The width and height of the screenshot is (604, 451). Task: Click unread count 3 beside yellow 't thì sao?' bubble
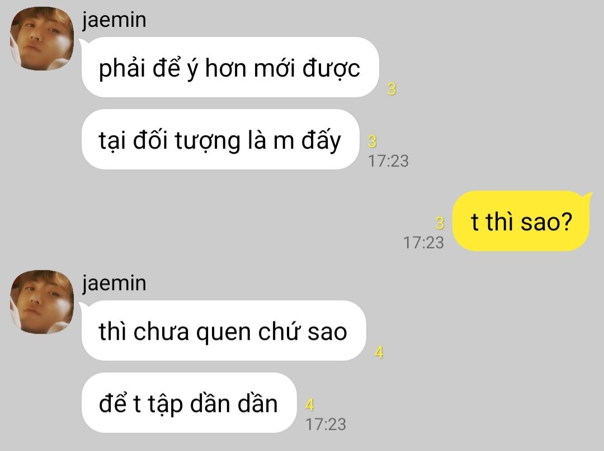pos(440,223)
